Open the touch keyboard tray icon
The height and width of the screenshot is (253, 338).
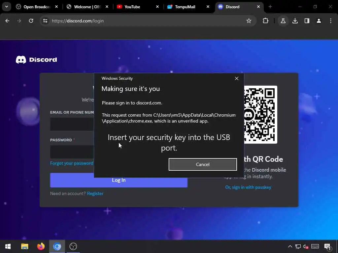(x=315, y=246)
